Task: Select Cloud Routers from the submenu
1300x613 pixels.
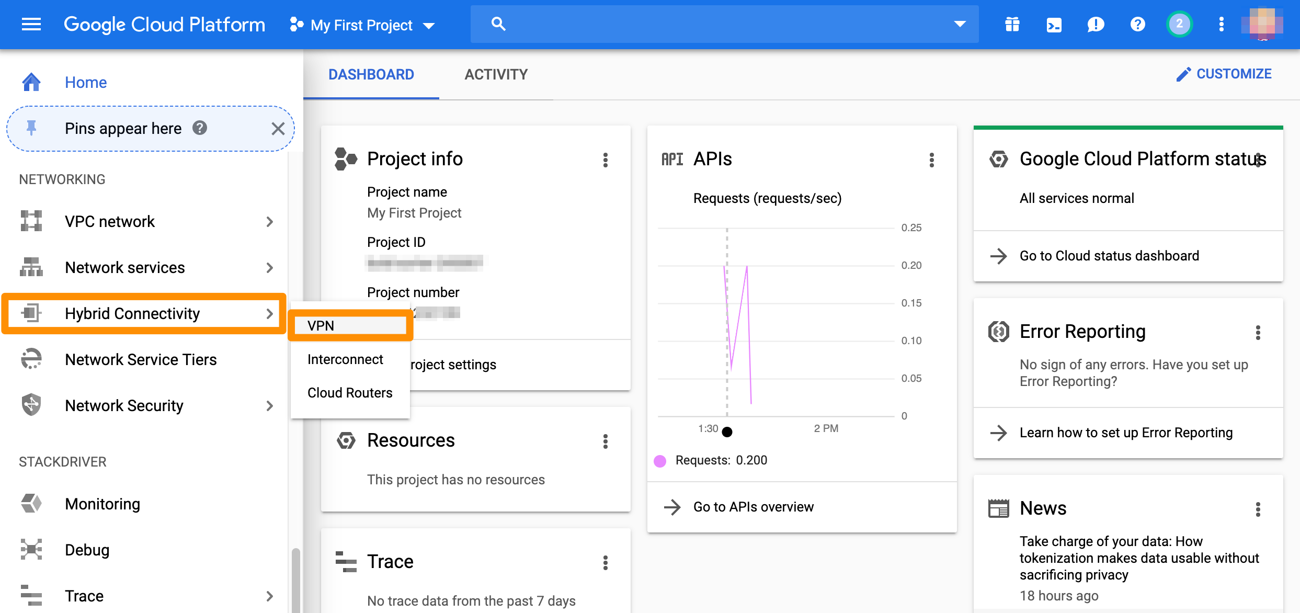Action: tap(349, 392)
